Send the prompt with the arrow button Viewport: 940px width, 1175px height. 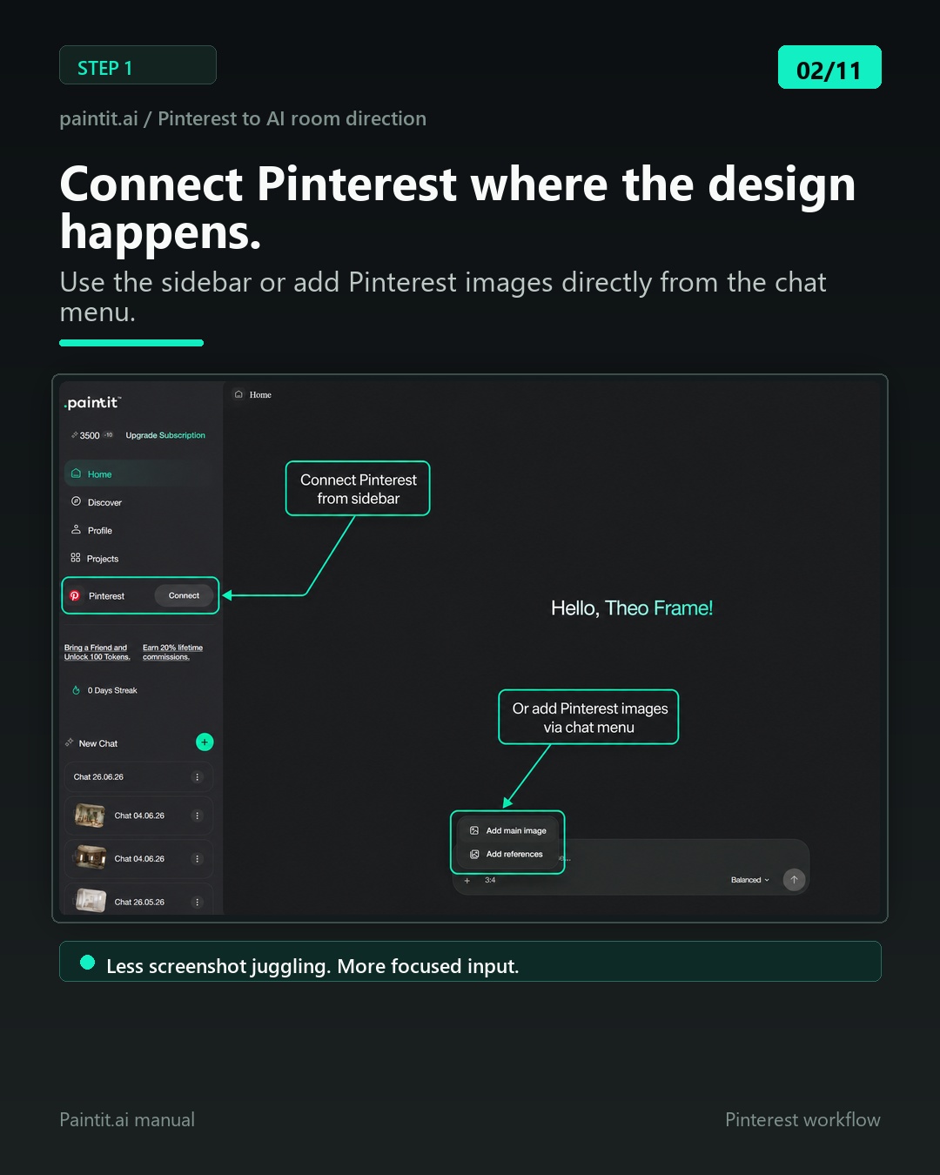794,879
